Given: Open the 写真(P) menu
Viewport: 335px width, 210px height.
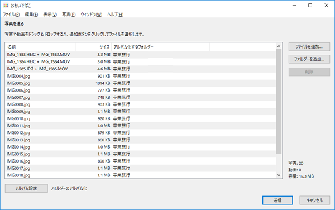Looking at the screenshot, I should tap(69, 15).
